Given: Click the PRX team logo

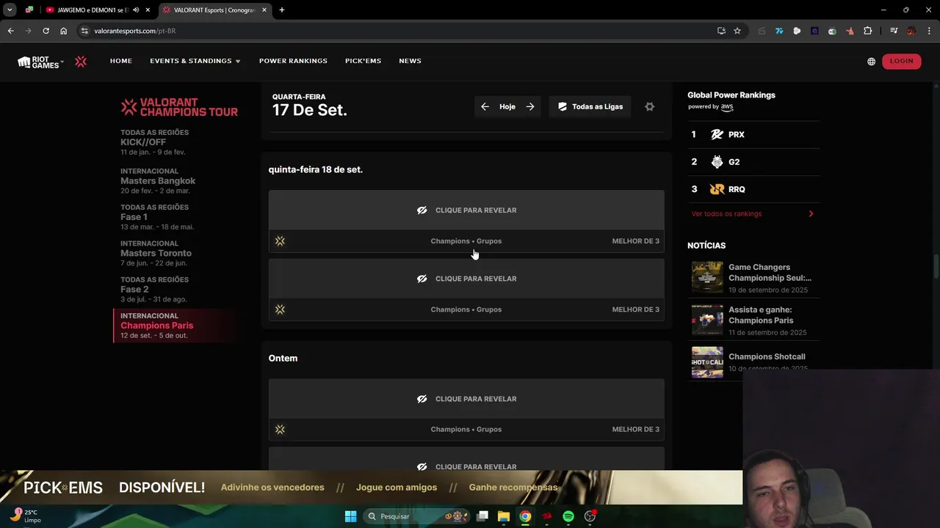Looking at the screenshot, I should [x=717, y=135].
